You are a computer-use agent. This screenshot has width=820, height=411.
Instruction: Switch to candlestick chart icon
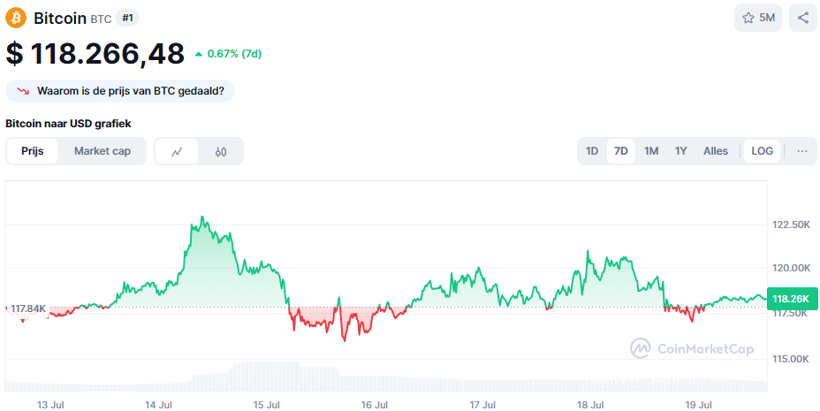point(221,152)
